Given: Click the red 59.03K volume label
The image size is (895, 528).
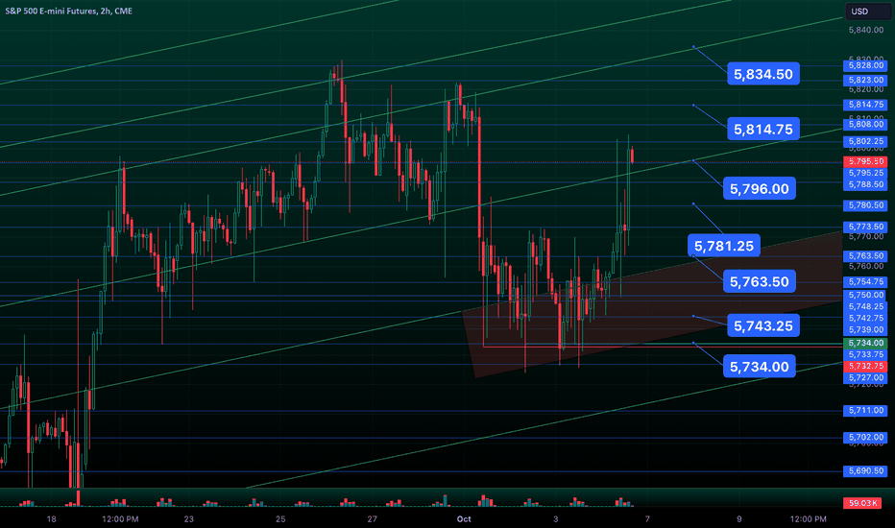Looking at the screenshot, I should pos(862,503).
